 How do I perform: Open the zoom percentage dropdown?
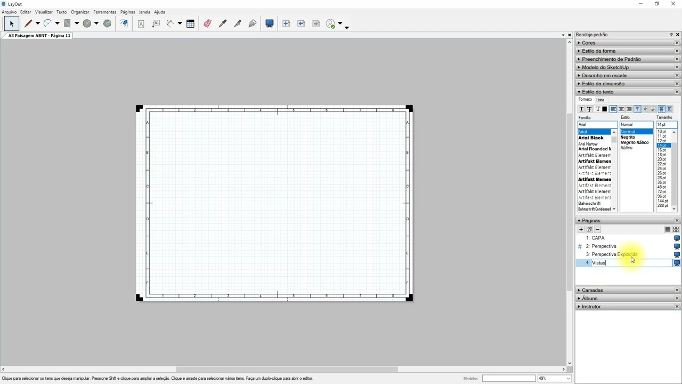point(569,378)
